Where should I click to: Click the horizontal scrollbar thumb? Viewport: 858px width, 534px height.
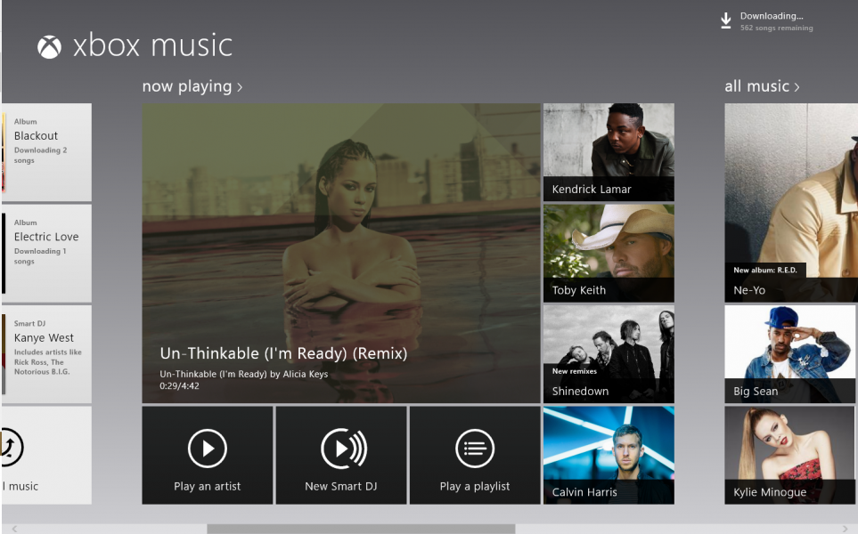coord(361,529)
